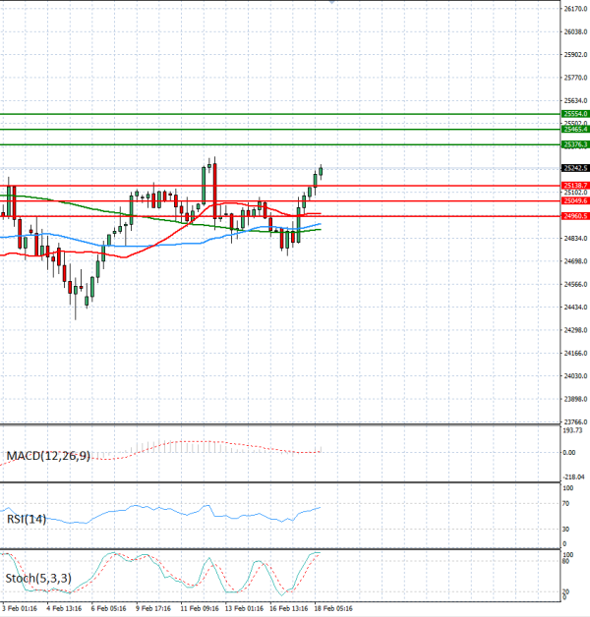Click the 11 Feb 09:16 time label
This screenshot has height=617, width=590.
[x=200, y=609]
